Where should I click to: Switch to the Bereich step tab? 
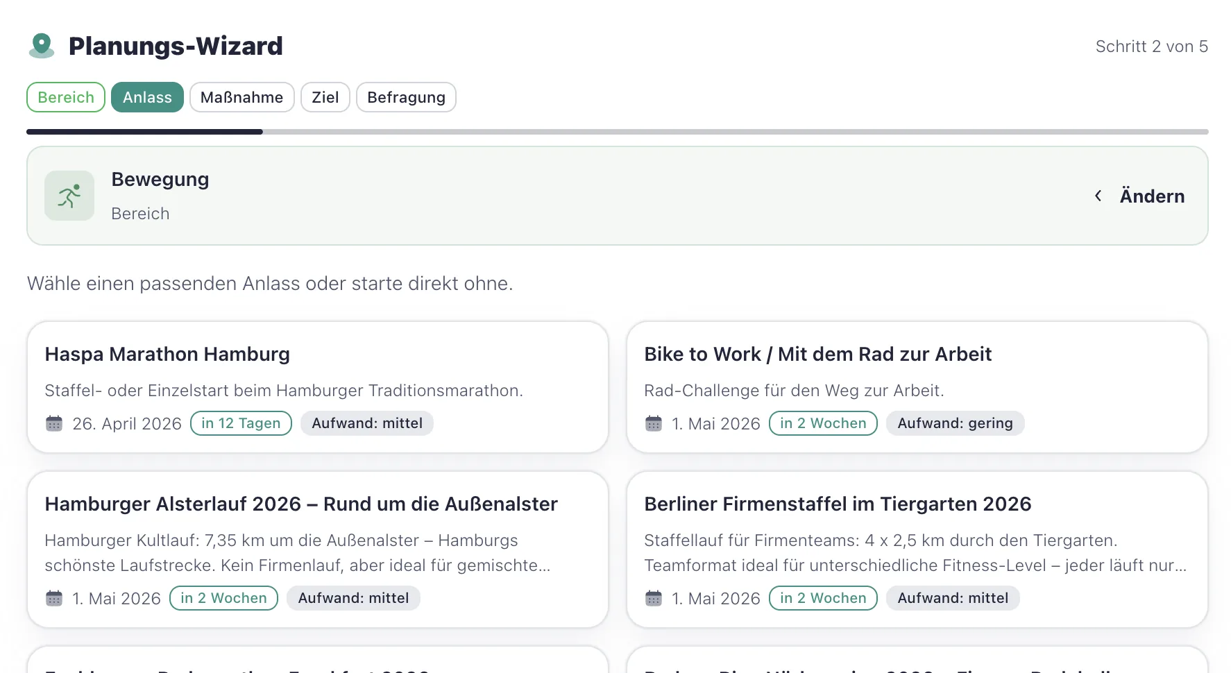(66, 97)
